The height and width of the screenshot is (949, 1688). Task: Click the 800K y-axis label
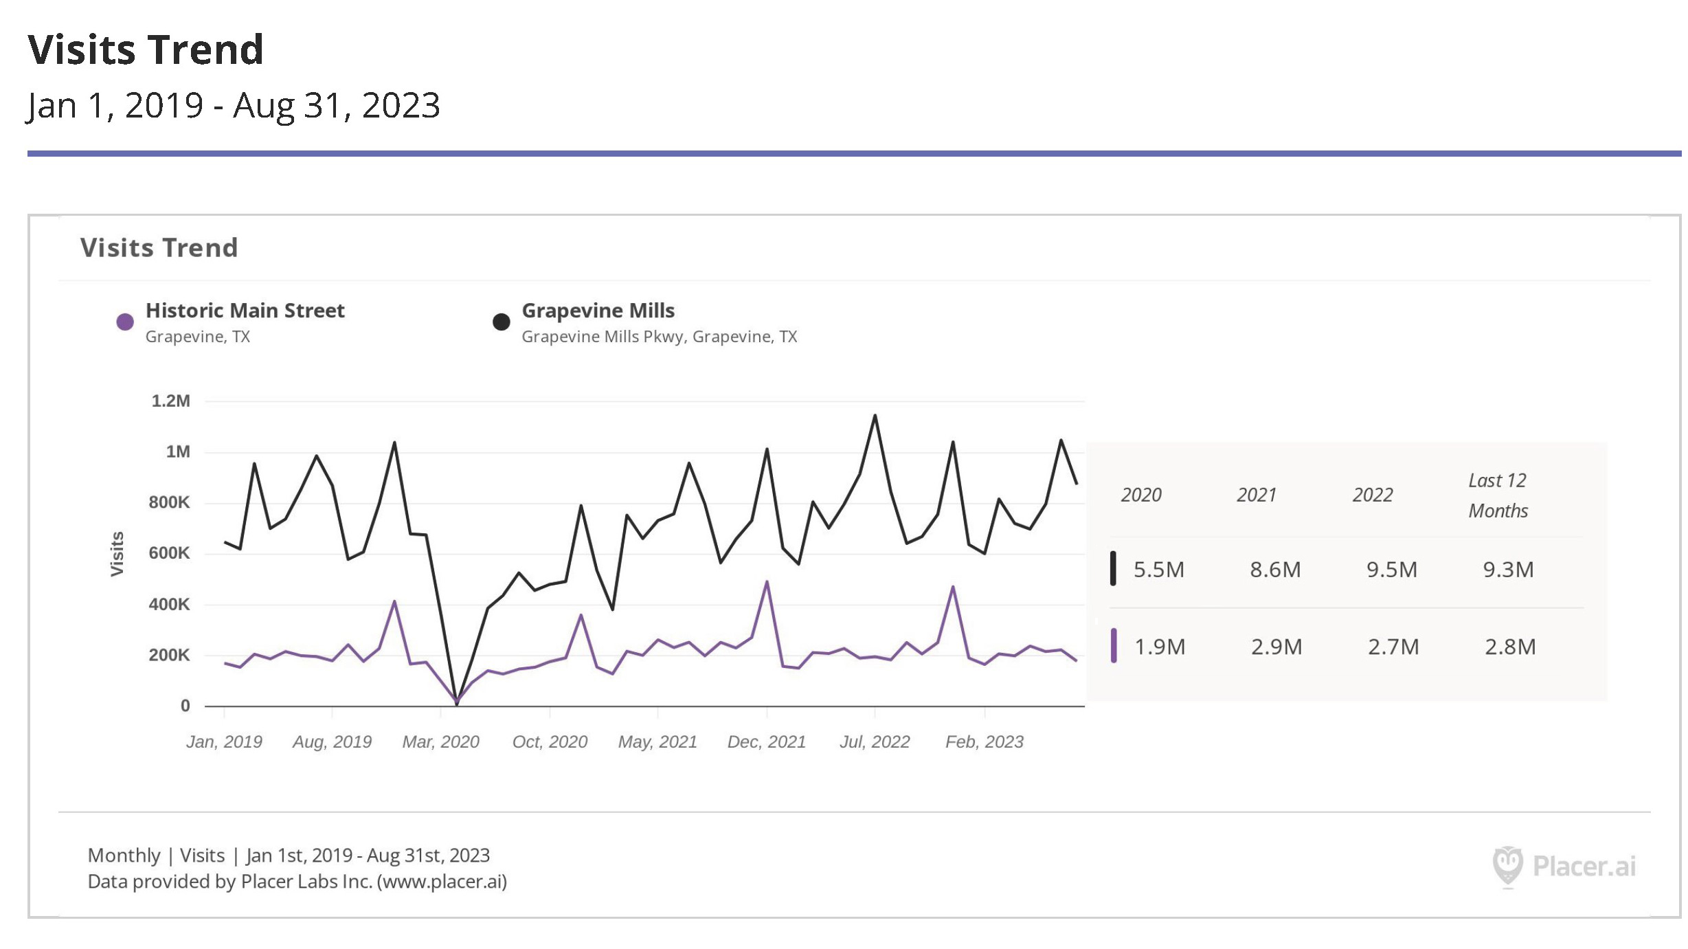(169, 503)
